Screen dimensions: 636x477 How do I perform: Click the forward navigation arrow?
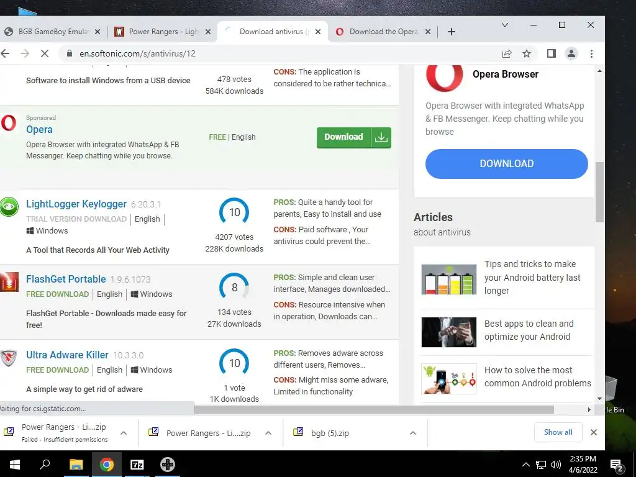pos(25,53)
